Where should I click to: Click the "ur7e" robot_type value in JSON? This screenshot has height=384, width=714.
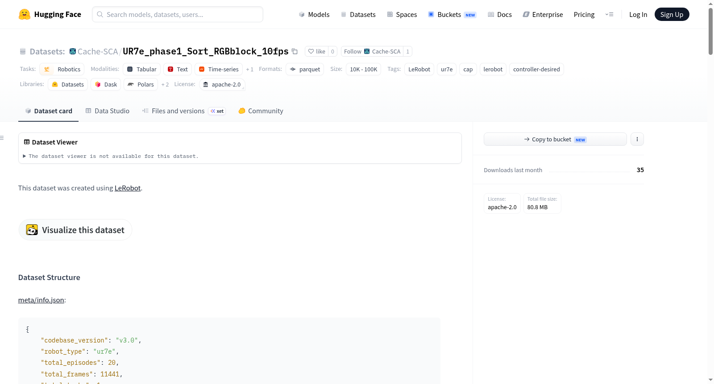104,351
